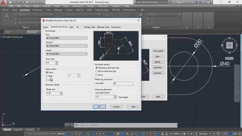Image resolution: width=242 pixels, height=136 pixels.
Task: Toggle Polar tracking icon in status bar
Action: pyautogui.click(x=93, y=134)
